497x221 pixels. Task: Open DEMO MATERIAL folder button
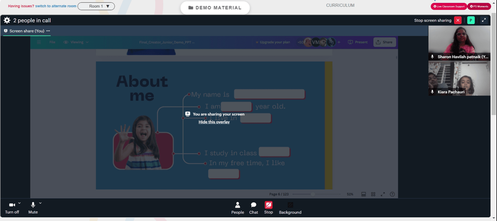[215, 7]
